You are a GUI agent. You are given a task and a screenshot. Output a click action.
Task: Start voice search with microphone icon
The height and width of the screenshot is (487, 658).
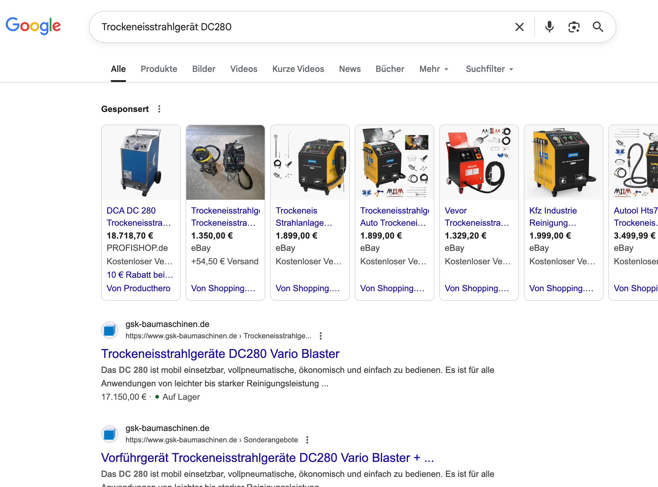549,27
